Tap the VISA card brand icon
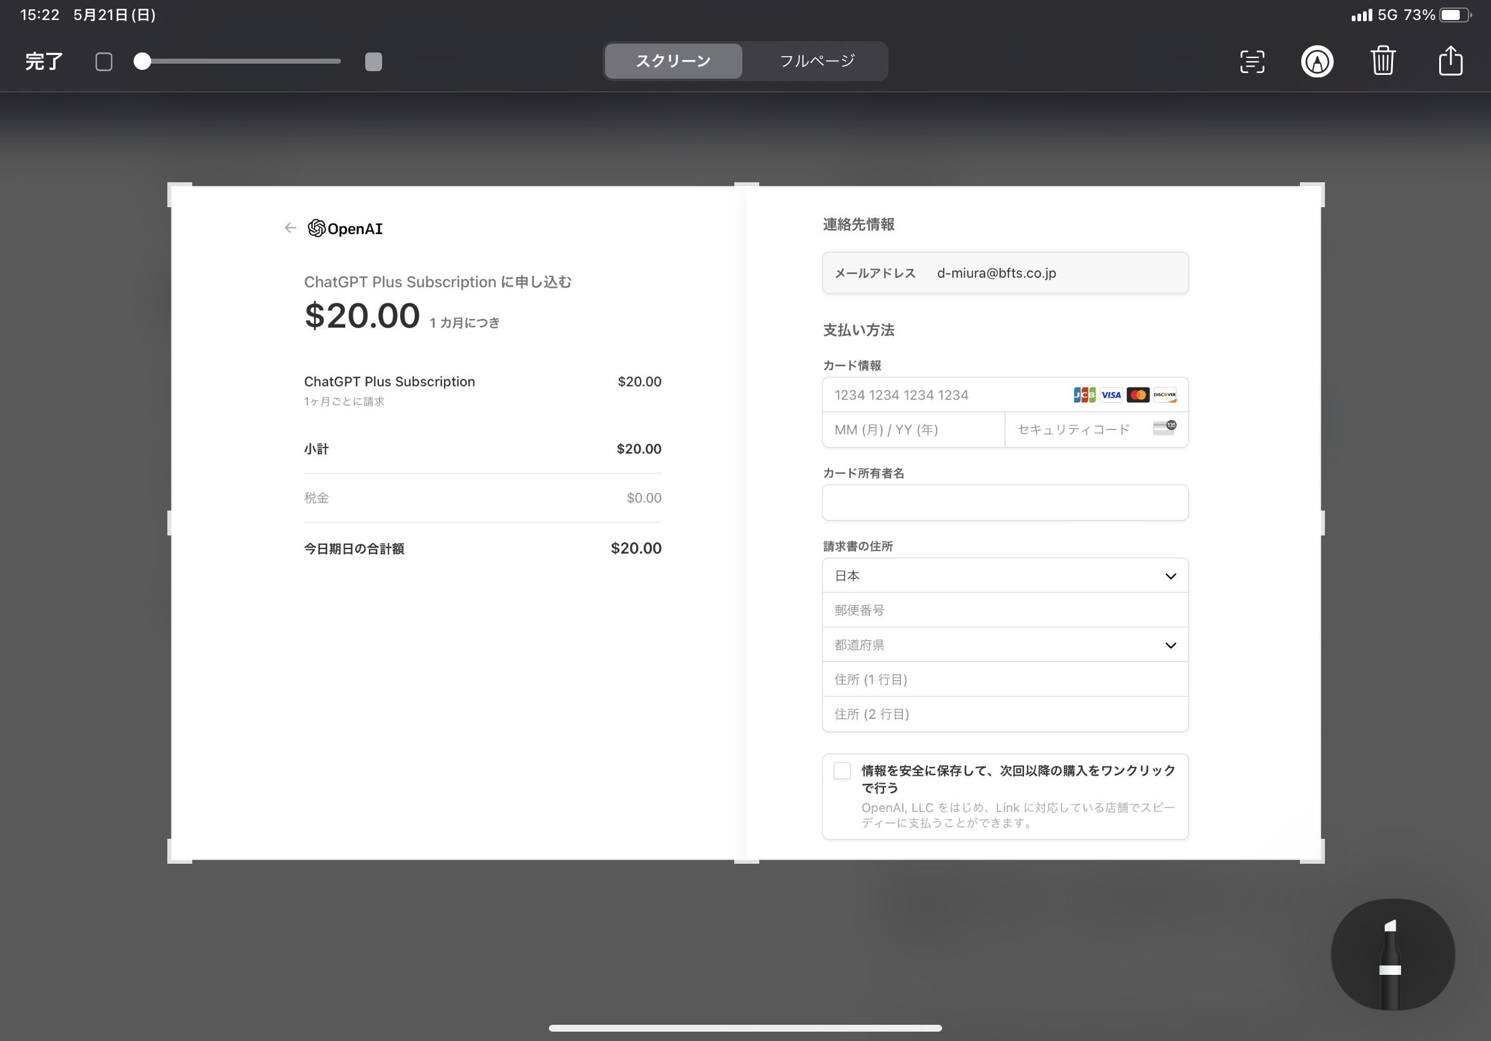 1111,395
